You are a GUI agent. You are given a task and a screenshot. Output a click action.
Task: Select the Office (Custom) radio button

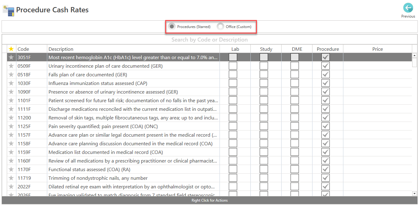(220, 26)
